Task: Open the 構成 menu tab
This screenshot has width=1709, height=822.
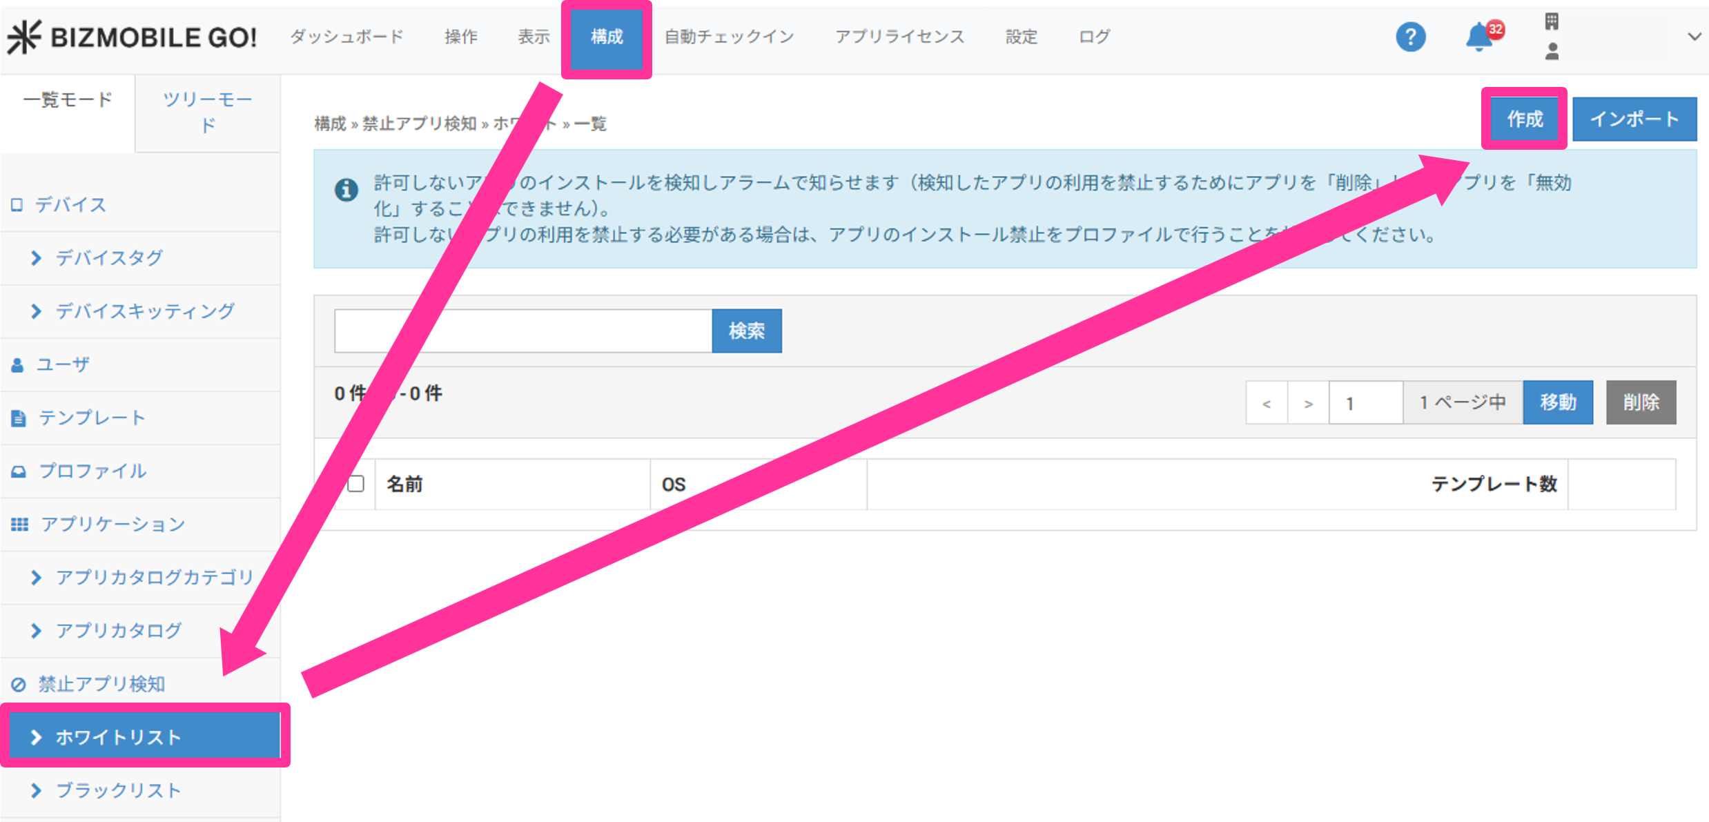Action: coord(607,37)
